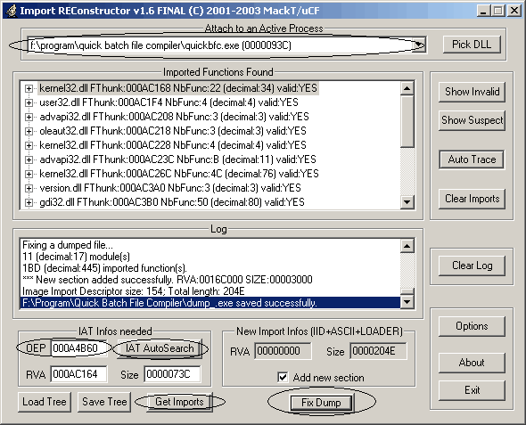Click the Clear Log button

(472, 266)
